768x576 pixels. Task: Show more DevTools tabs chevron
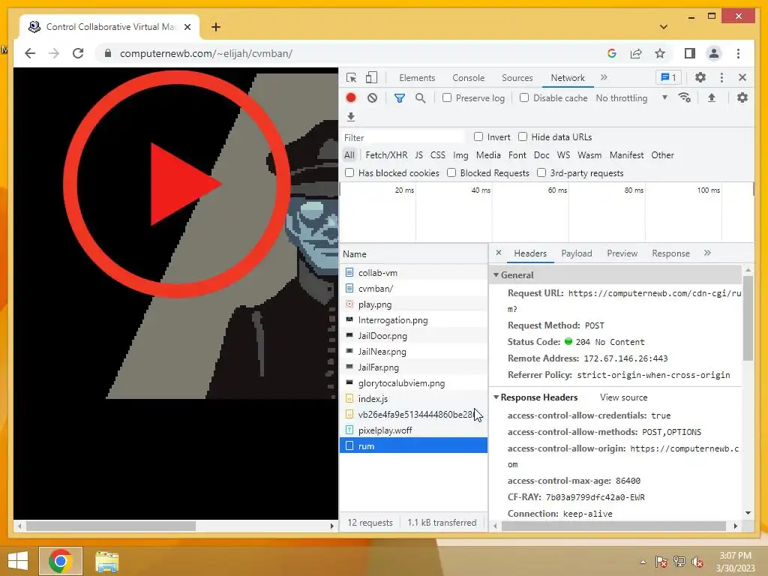(x=604, y=77)
